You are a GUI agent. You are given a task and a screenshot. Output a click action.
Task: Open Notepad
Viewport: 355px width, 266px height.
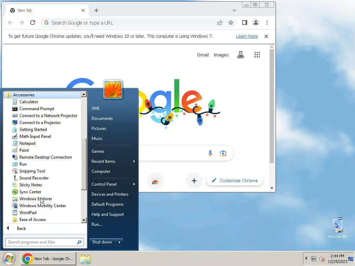(x=27, y=143)
